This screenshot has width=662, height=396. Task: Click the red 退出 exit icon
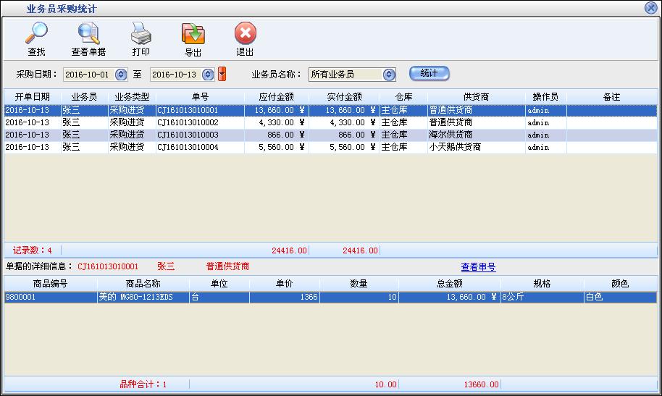245,34
